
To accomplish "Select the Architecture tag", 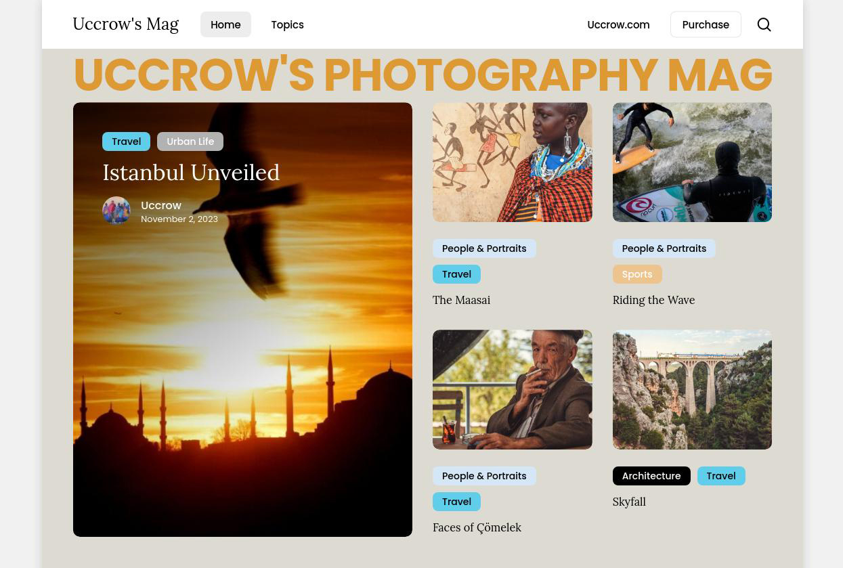I will (651, 476).
